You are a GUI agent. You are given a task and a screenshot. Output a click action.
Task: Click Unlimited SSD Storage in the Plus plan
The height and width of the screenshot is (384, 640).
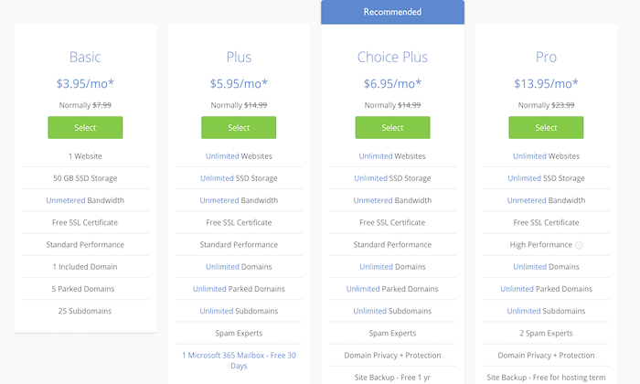point(239,178)
